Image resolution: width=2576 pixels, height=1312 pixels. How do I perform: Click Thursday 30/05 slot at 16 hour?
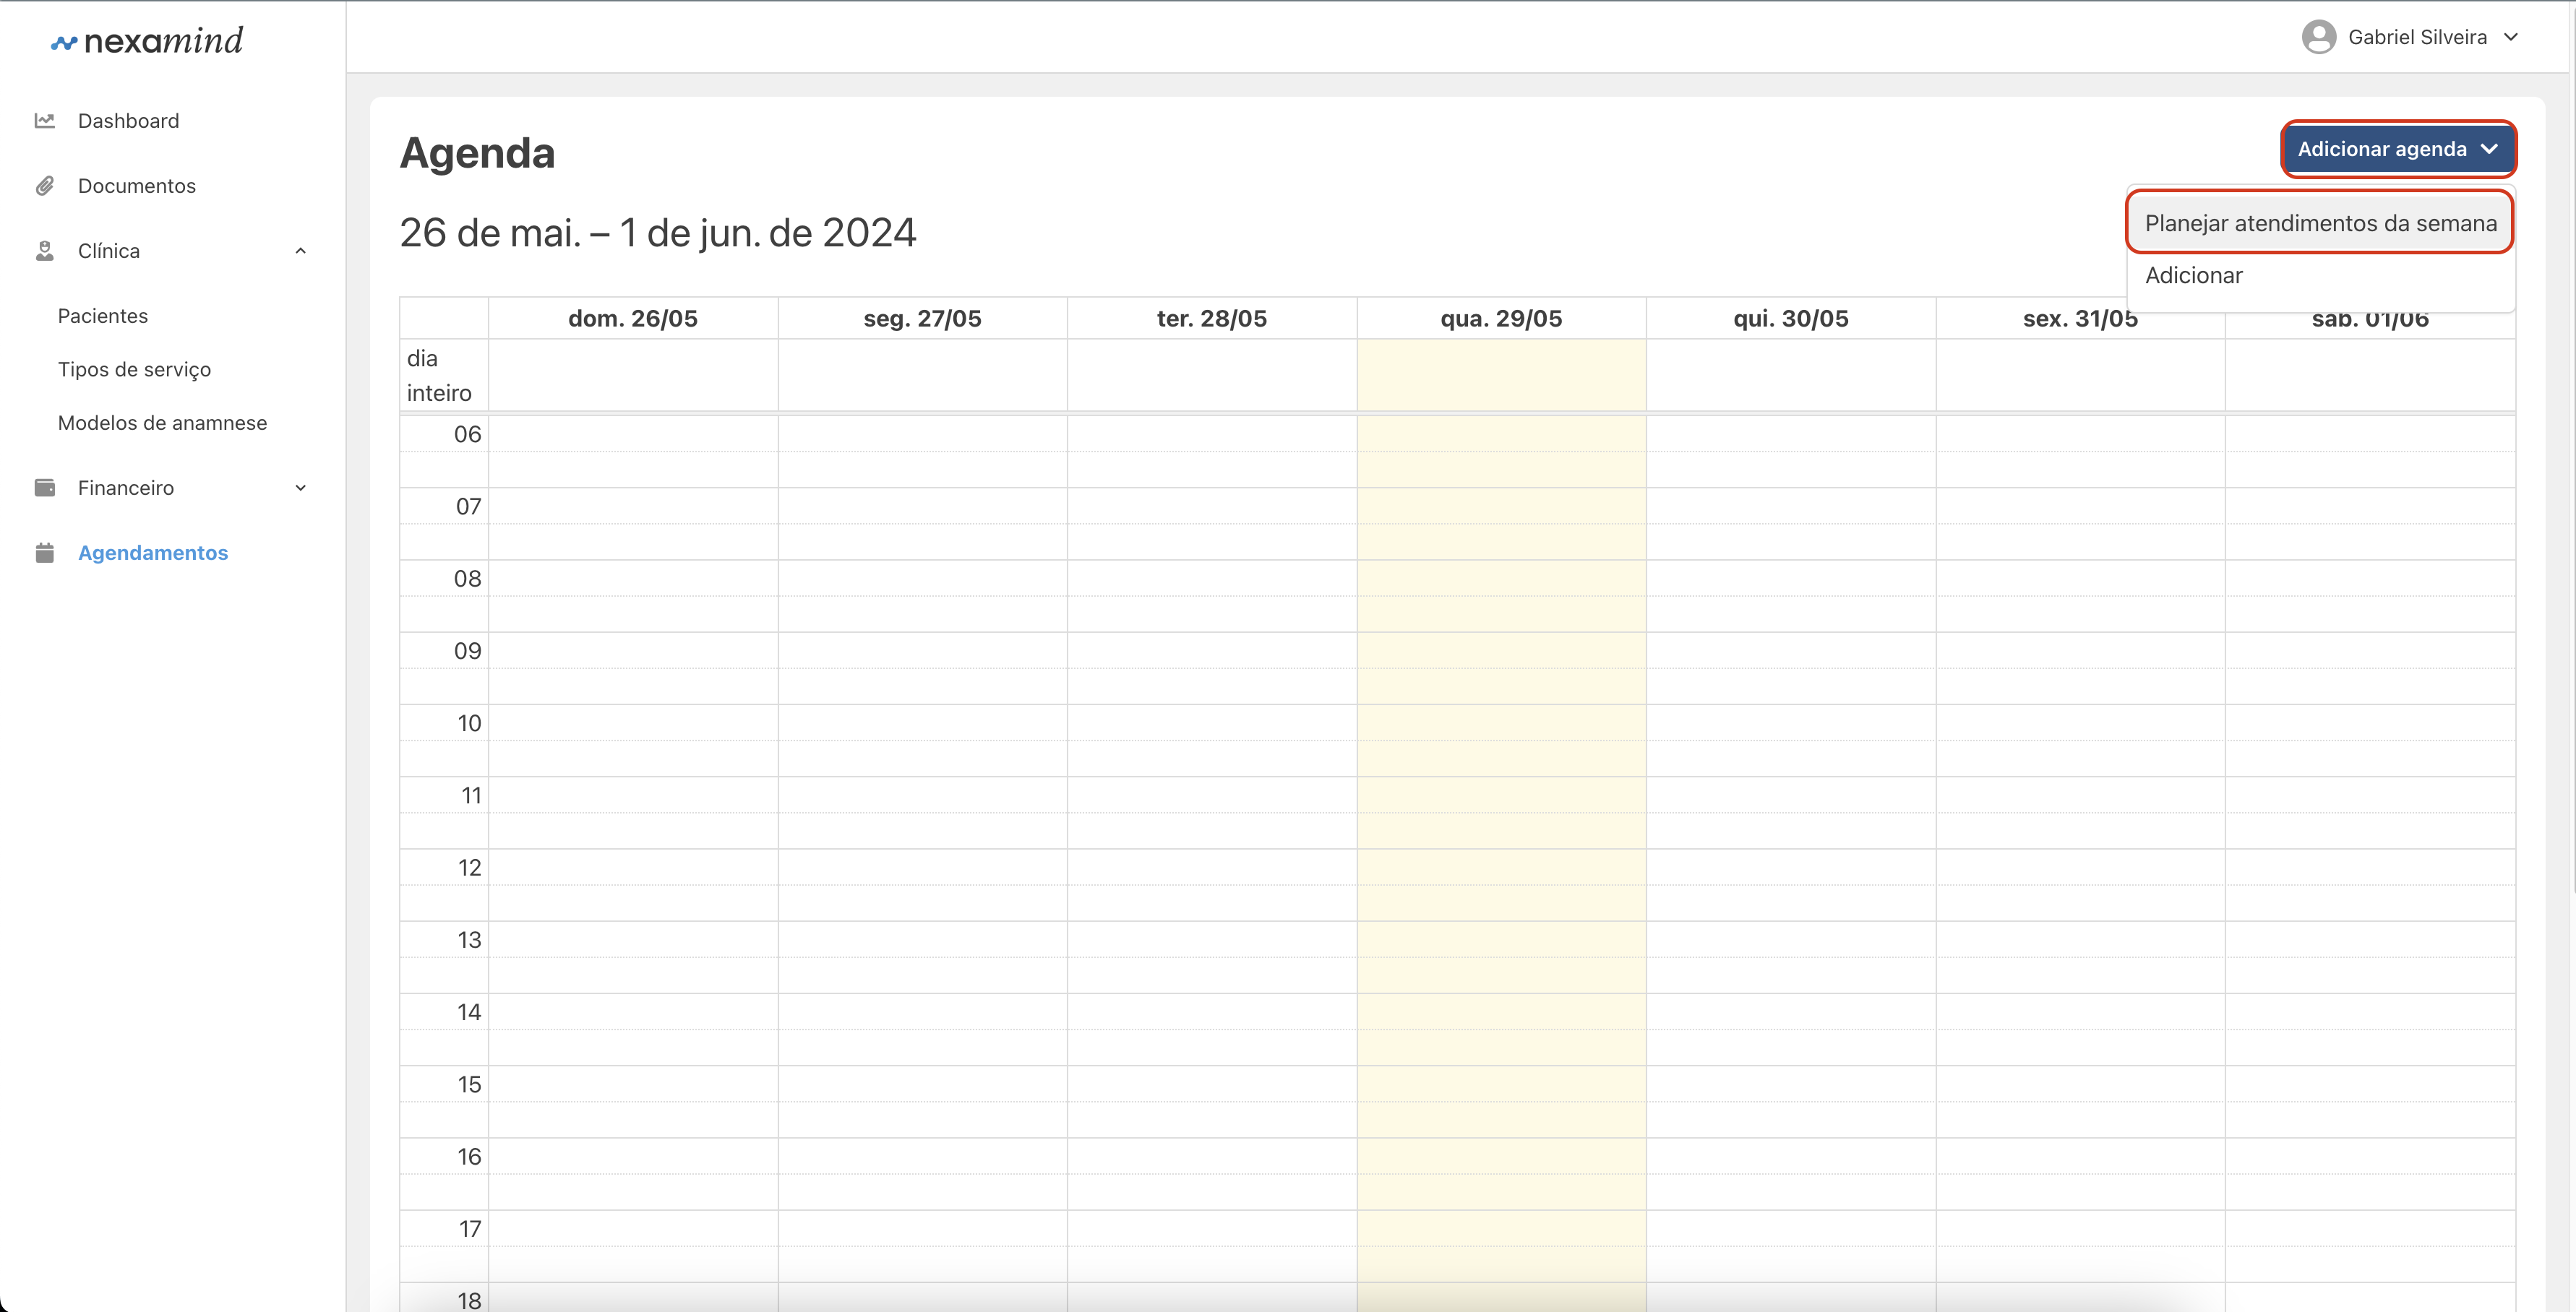[x=1791, y=1157]
